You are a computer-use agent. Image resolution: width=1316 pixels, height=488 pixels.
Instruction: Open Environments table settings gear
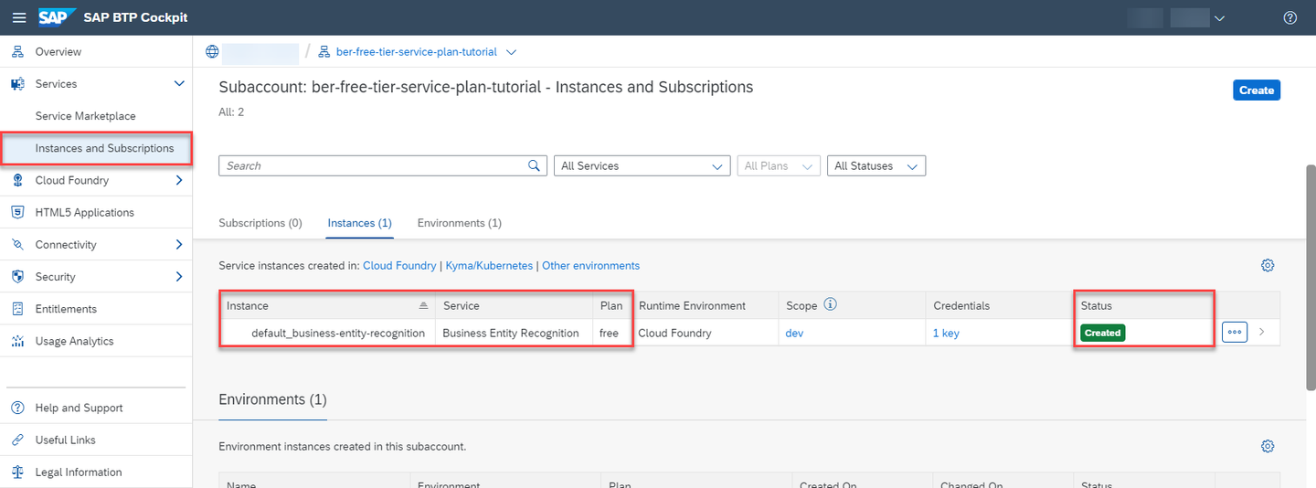(1268, 447)
